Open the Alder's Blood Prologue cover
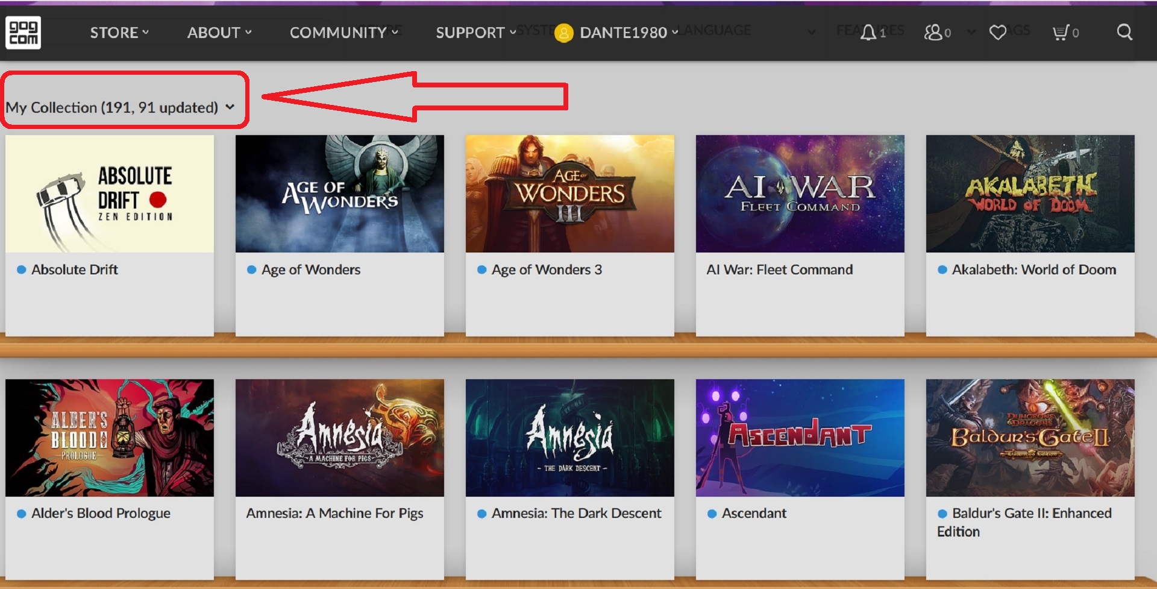This screenshot has height=589, width=1157. pos(110,438)
